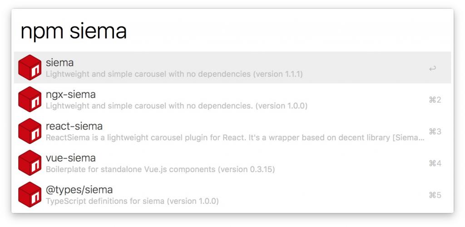
Task: Click the ⌘3 shortcut hint
Action: click(435, 132)
